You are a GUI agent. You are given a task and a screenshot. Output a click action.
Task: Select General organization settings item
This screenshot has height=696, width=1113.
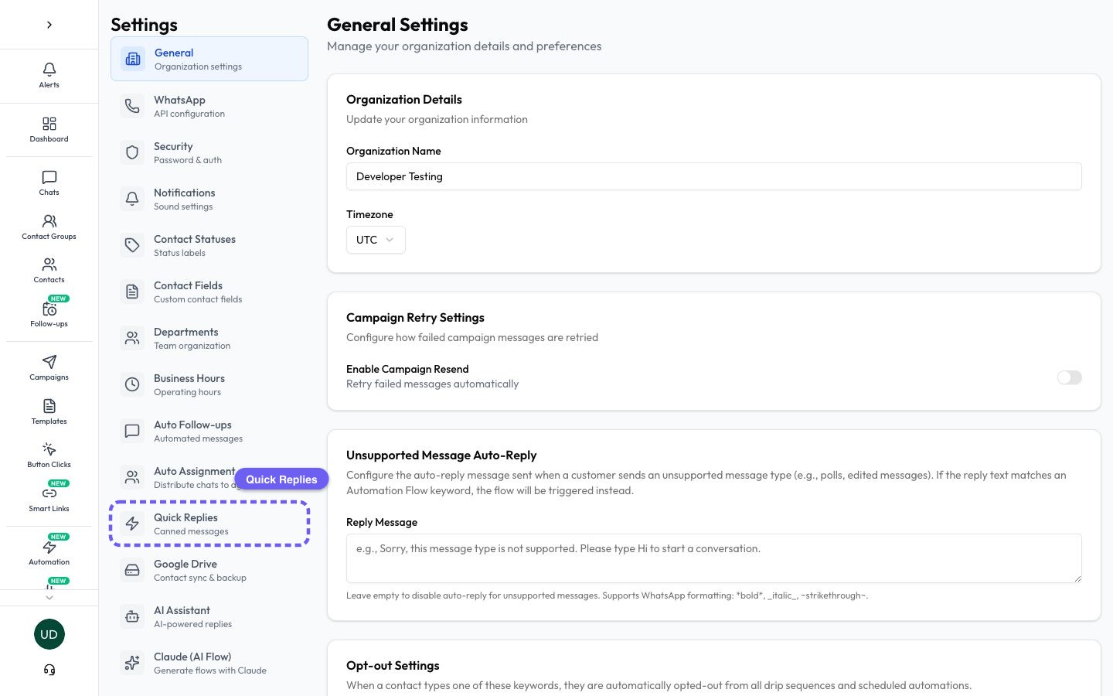tap(209, 59)
